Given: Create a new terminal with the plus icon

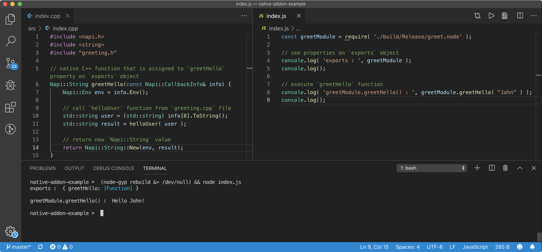Looking at the screenshot, I should click(477, 168).
